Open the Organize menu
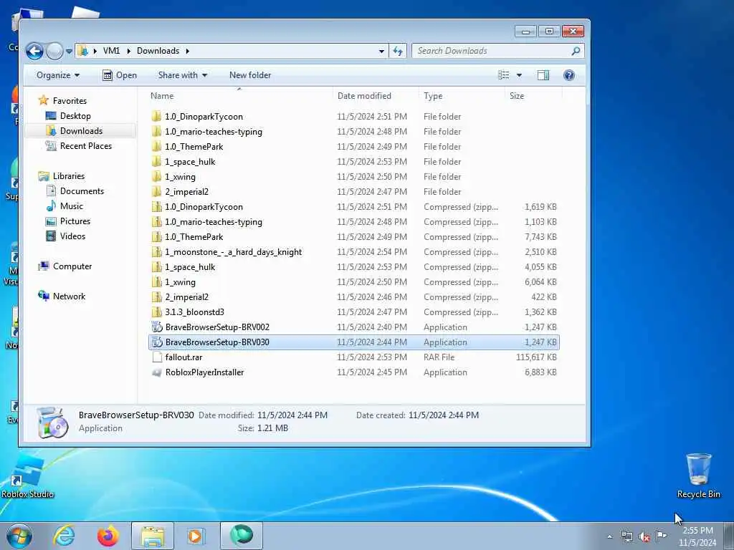The image size is (734, 550). (58, 75)
